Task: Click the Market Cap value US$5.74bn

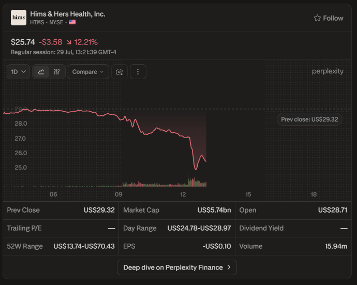Action: pos(214,210)
